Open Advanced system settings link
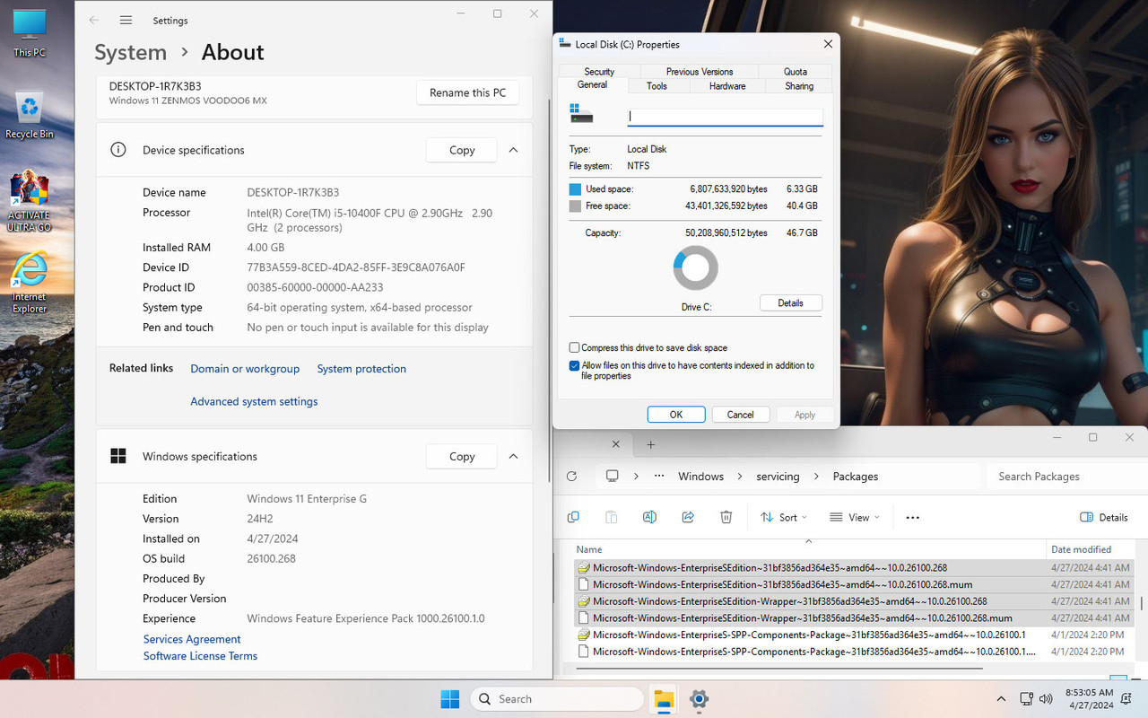Viewport: 1148px width, 718px height. [x=254, y=401]
